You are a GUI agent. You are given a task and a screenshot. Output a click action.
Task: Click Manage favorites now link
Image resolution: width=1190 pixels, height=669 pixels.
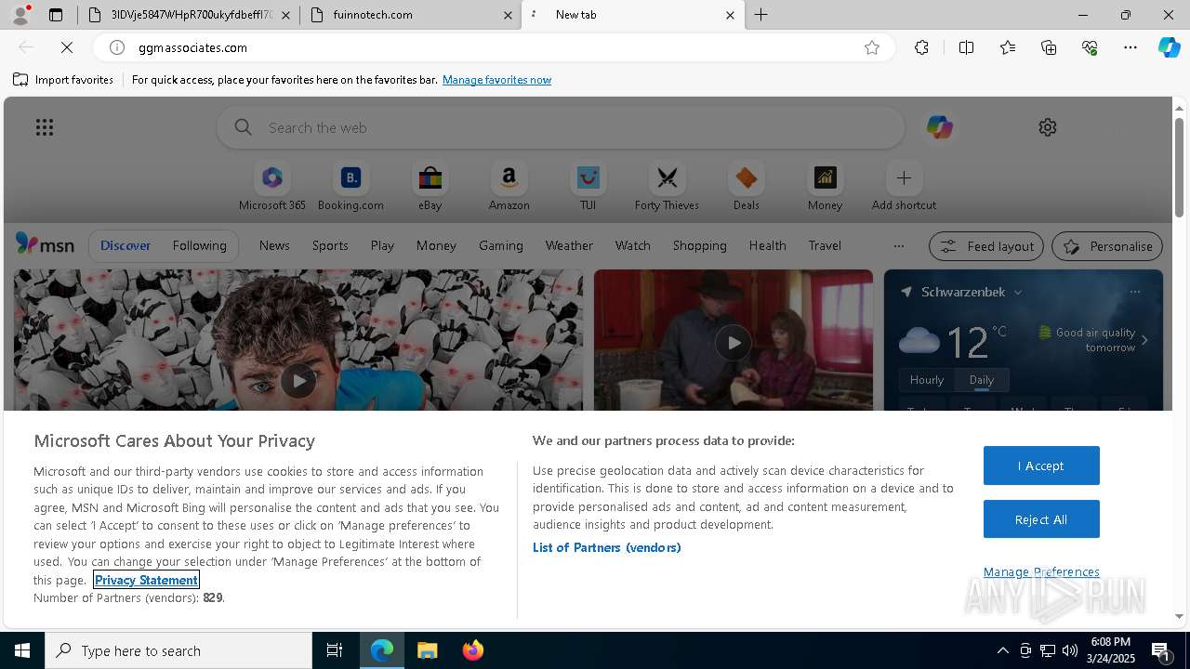[x=496, y=80]
